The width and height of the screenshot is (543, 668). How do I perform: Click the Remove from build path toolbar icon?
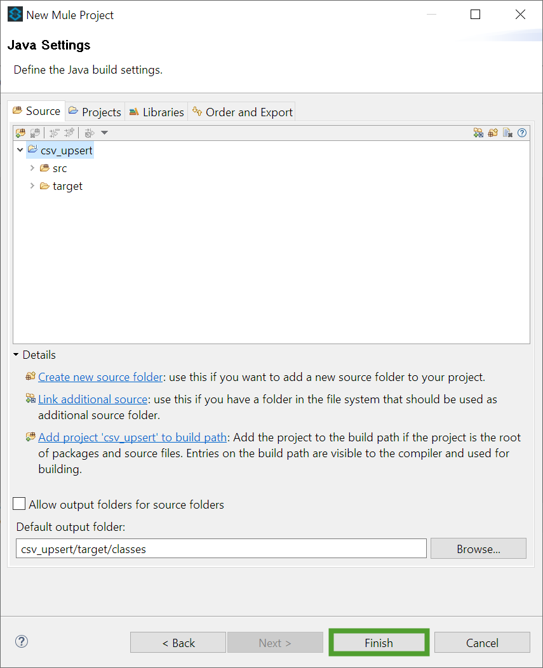point(35,133)
